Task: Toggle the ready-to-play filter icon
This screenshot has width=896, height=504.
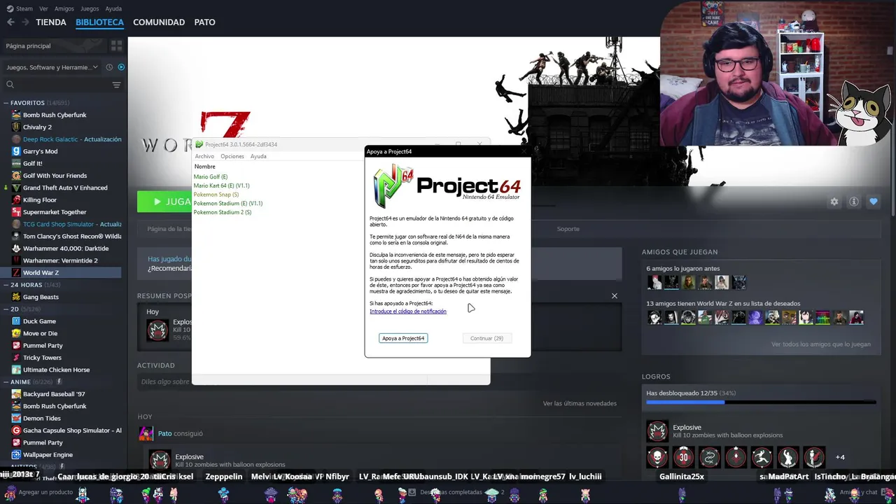Action: coord(121,67)
